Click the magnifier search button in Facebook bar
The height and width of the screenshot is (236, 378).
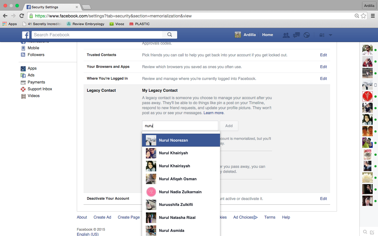[x=170, y=35]
